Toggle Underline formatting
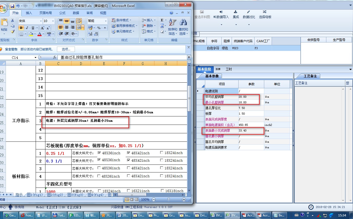Image resolution: width=353 pixels, height=219 pixels. click(33, 28)
